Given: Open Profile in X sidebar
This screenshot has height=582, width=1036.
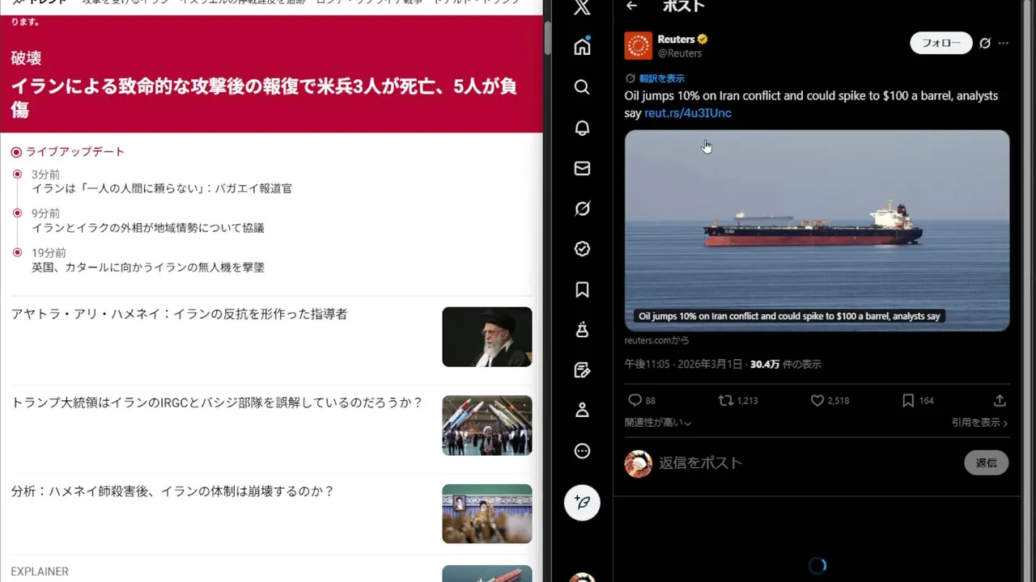Looking at the screenshot, I should pos(582,411).
